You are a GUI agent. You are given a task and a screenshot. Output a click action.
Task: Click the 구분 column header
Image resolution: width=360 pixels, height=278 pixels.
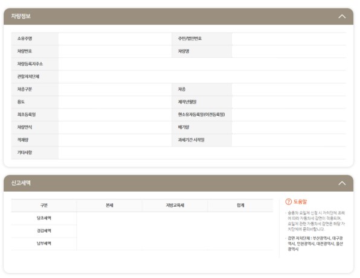tap(44, 206)
